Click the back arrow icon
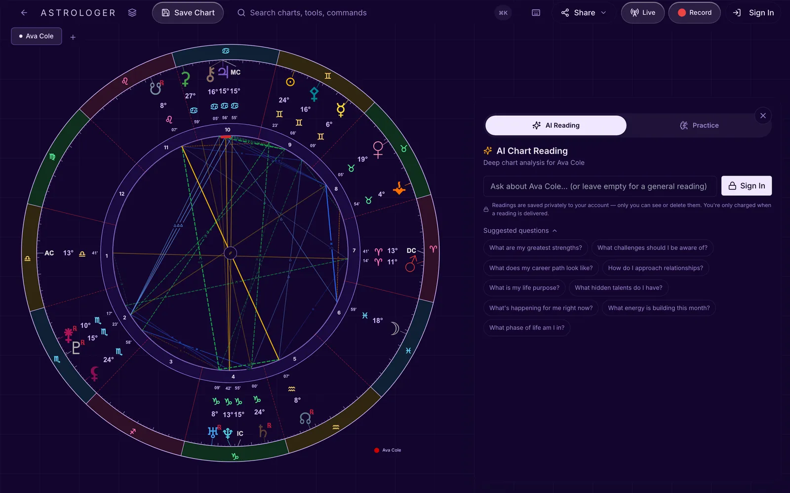Viewport: 790px width, 493px height. [x=24, y=13]
